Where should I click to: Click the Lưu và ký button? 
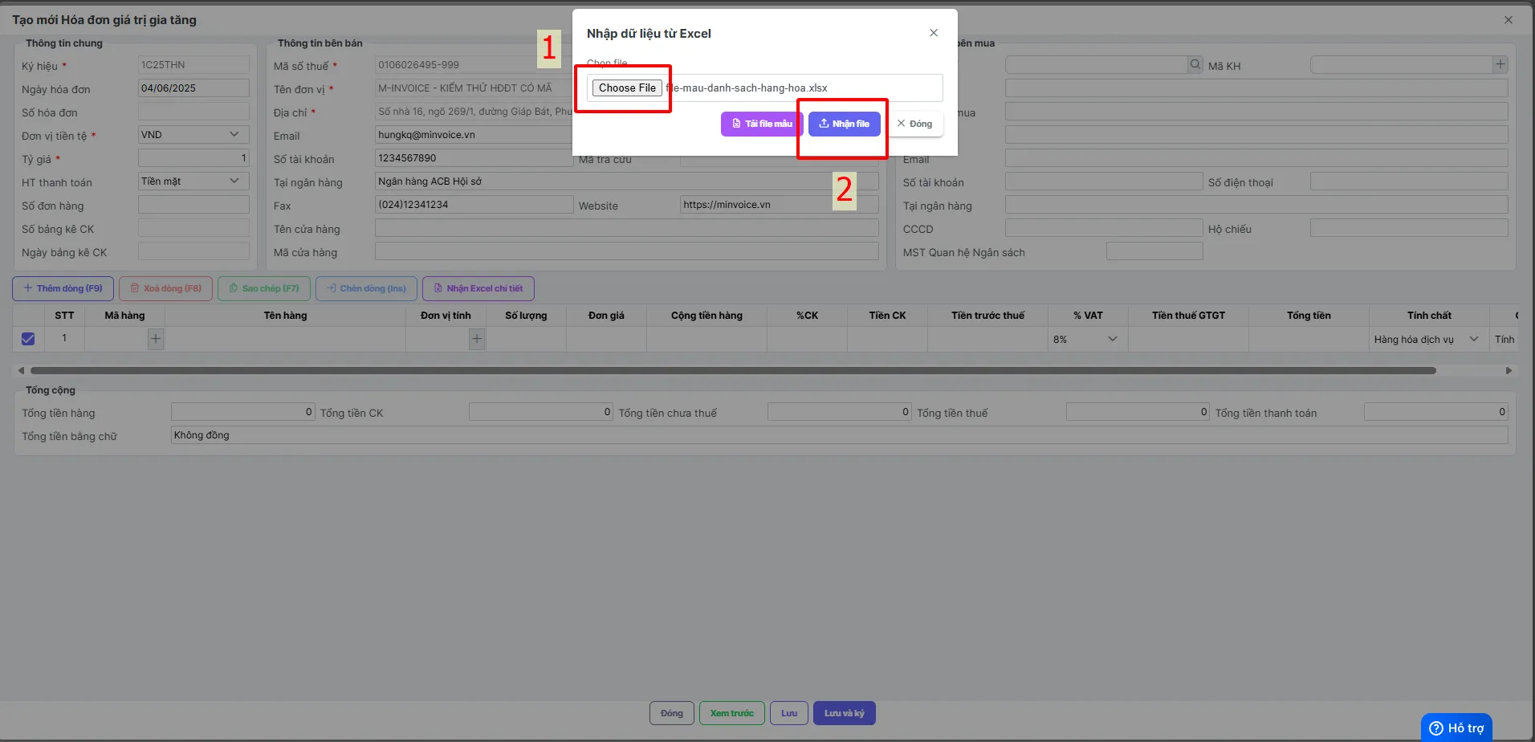pos(845,713)
